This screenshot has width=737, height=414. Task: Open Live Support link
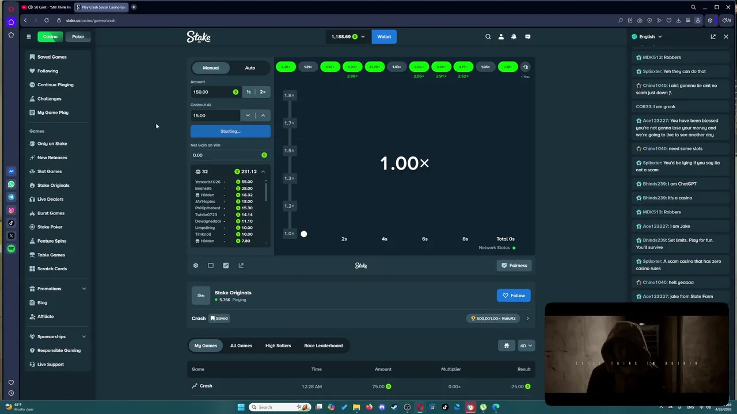[x=51, y=365]
